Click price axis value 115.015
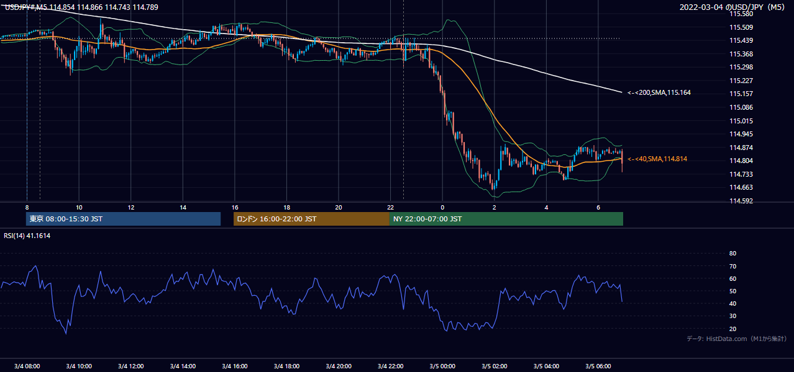794x372 pixels. point(741,121)
